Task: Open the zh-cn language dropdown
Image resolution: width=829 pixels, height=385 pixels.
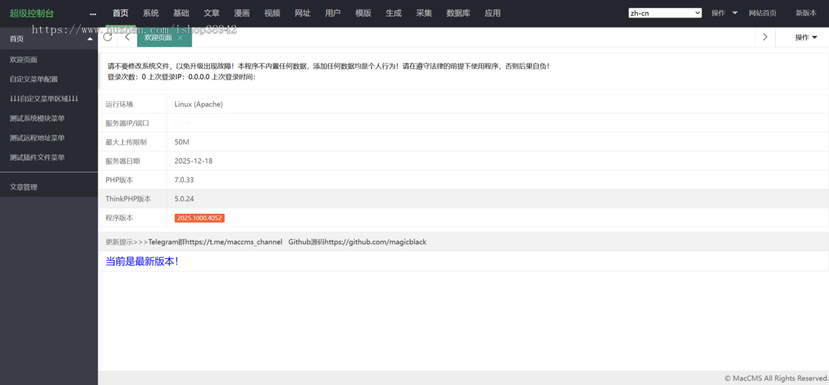Action: tap(665, 13)
